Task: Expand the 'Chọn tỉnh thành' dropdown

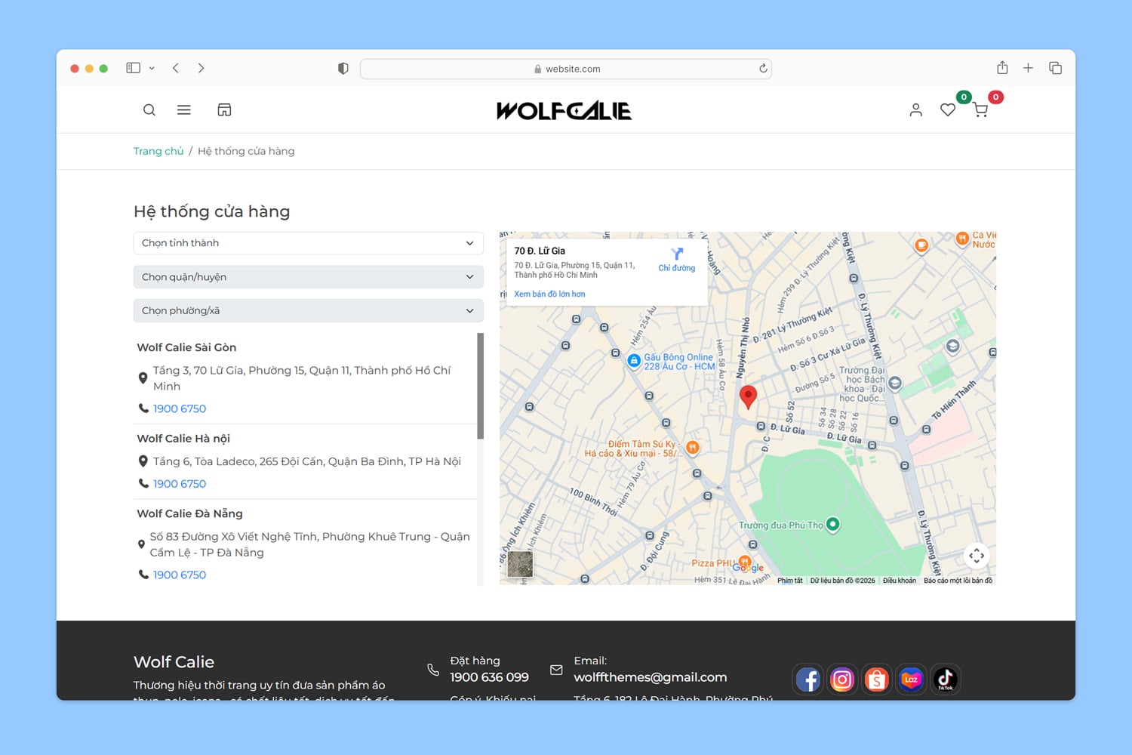Action: coord(308,243)
